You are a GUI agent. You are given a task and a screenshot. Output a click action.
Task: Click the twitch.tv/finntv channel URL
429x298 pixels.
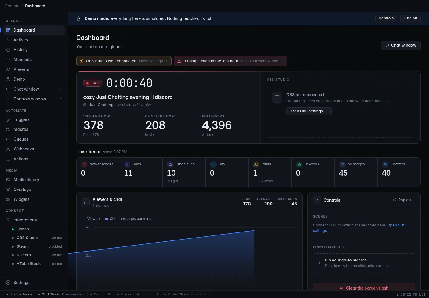click(134, 105)
